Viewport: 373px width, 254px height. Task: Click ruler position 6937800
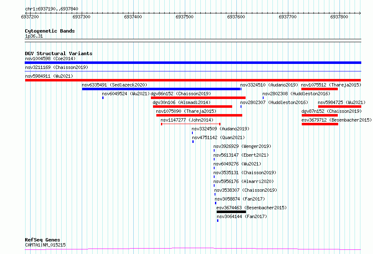pyautogui.click(x=339, y=17)
